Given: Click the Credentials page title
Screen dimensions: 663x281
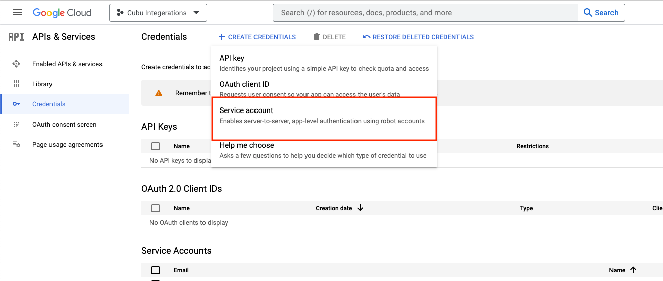Looking at the screenshot, I should (x=164, y=37).
